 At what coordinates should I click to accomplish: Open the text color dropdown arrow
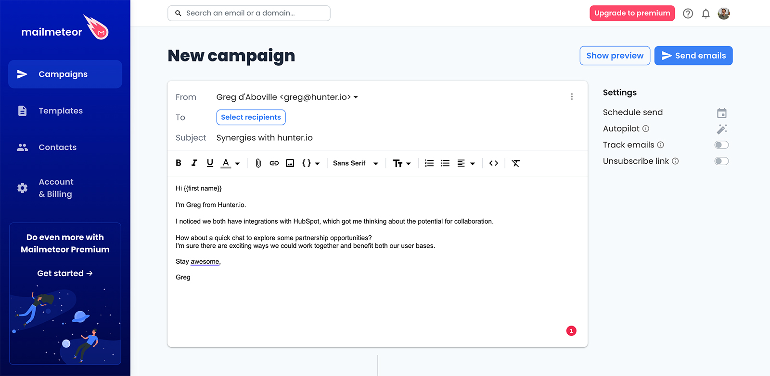click(x=237, y=164)
